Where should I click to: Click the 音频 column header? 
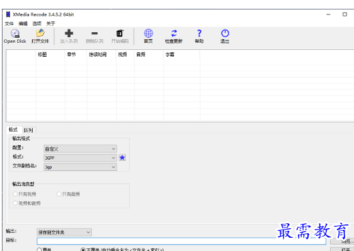tap(149, 54)
